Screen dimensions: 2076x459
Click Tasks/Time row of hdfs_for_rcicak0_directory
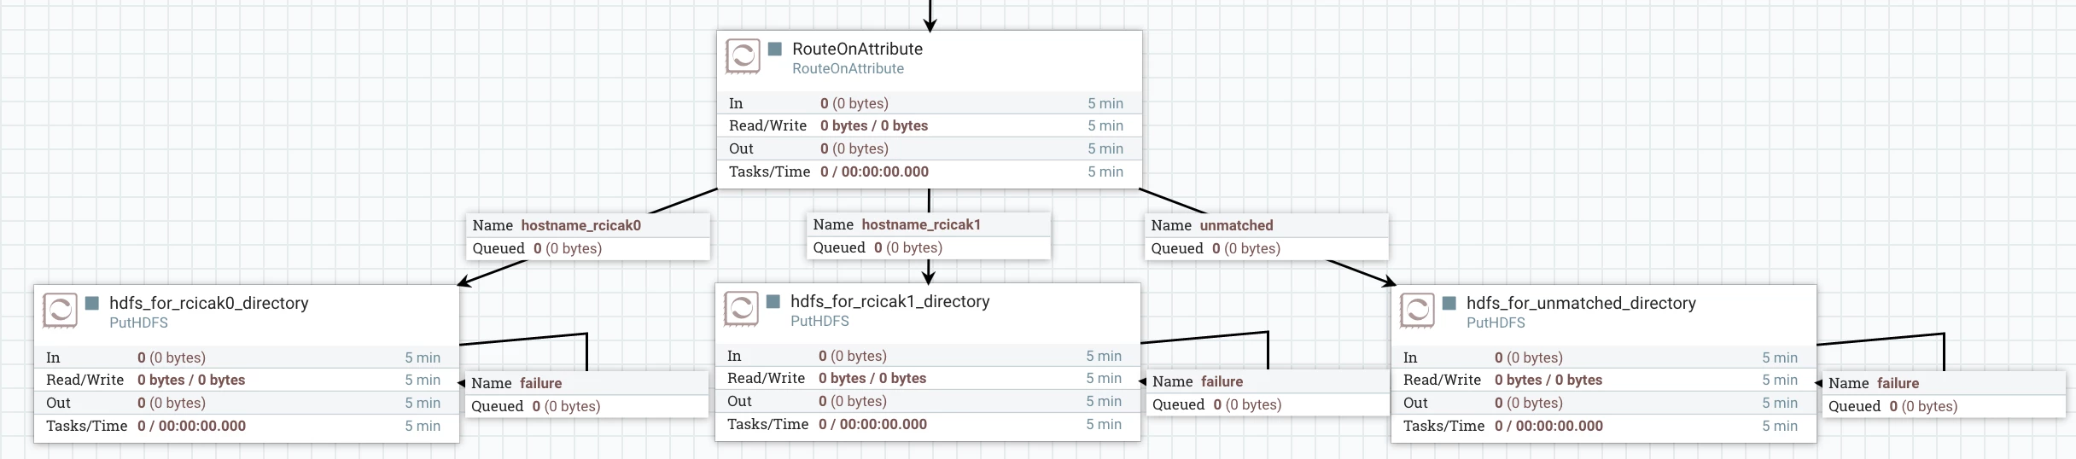(x=246, y=426)
